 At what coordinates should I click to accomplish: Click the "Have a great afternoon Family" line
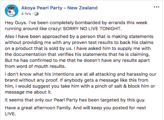tap(75, 108)
